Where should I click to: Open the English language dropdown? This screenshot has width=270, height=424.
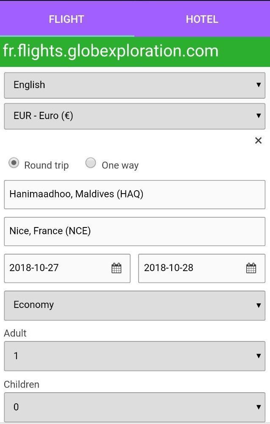click(134, 85)
